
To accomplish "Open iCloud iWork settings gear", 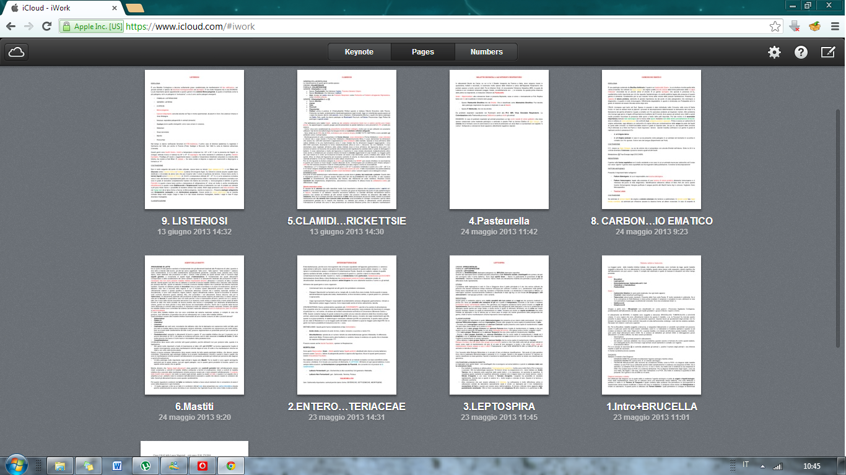I will point(774,52).
